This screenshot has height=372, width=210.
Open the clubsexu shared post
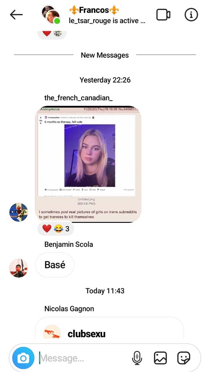pyautogui.click(x=110, y=328)
